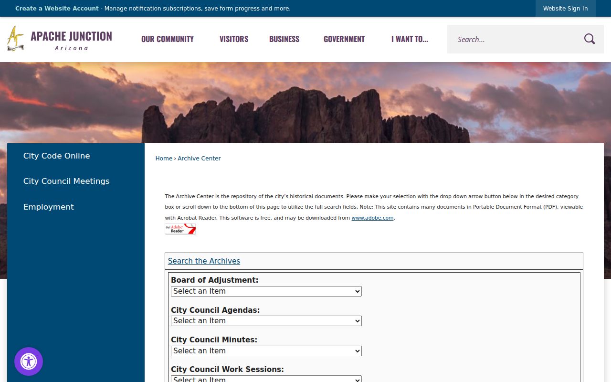
Task: Click the Get Adobe Reader badge
Action: pos(180,229)
